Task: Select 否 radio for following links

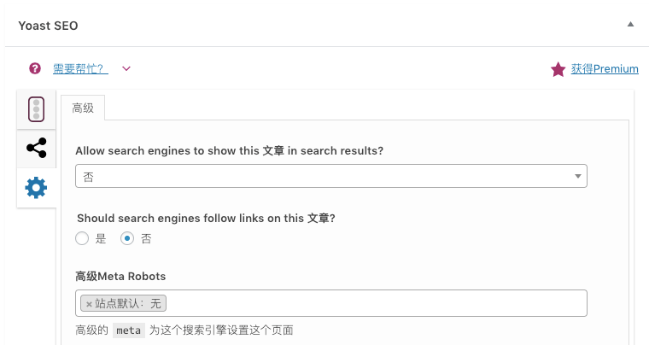Action: click(127, 238)
